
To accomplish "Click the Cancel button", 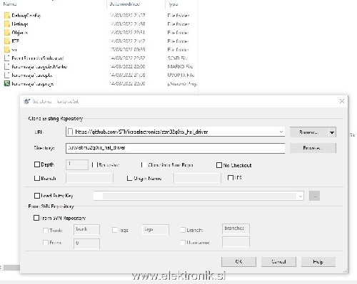I will point(278,262).
